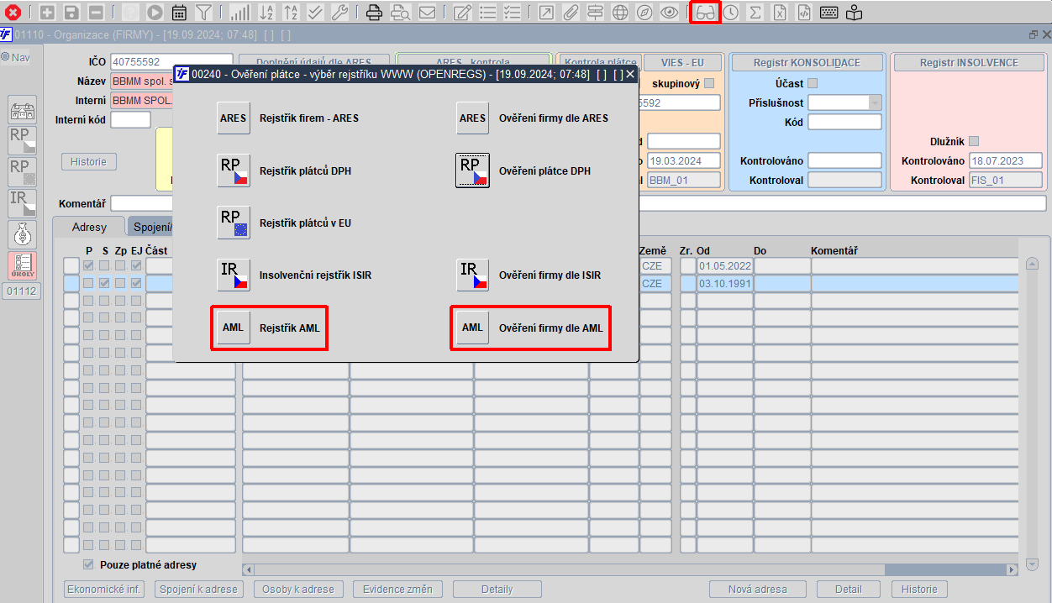
Task: Click the Evidence změn button
Action: [397, 590]
